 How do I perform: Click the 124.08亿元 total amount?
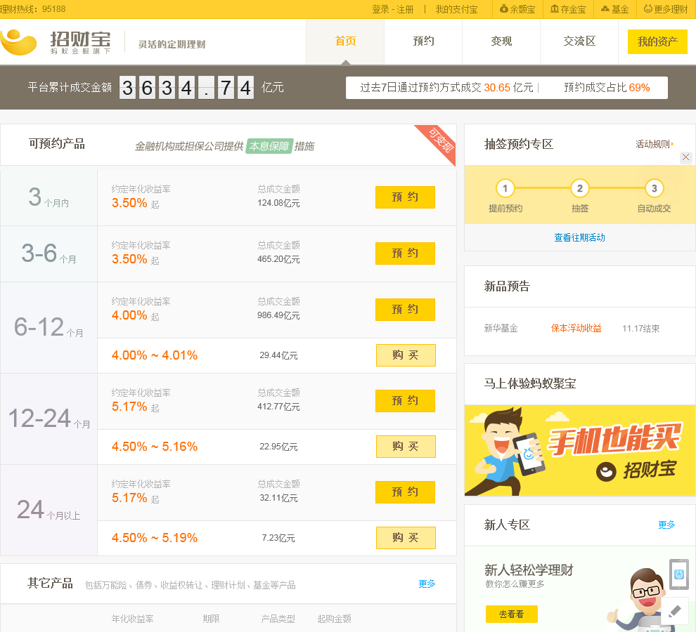(x=279, y=203)
